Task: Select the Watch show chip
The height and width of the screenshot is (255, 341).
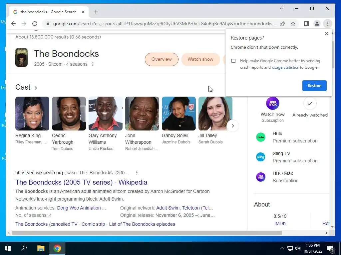Action: click(x=200, y=59)
